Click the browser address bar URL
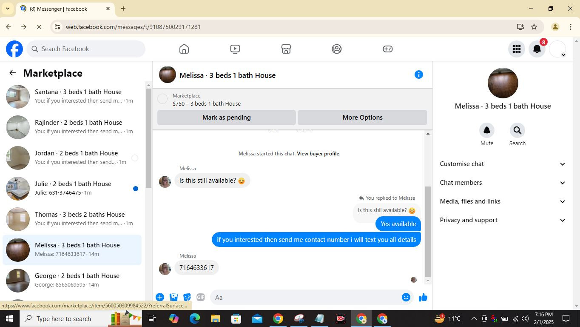The width and height of the screenshot is (580, 327). click(133, 27)
